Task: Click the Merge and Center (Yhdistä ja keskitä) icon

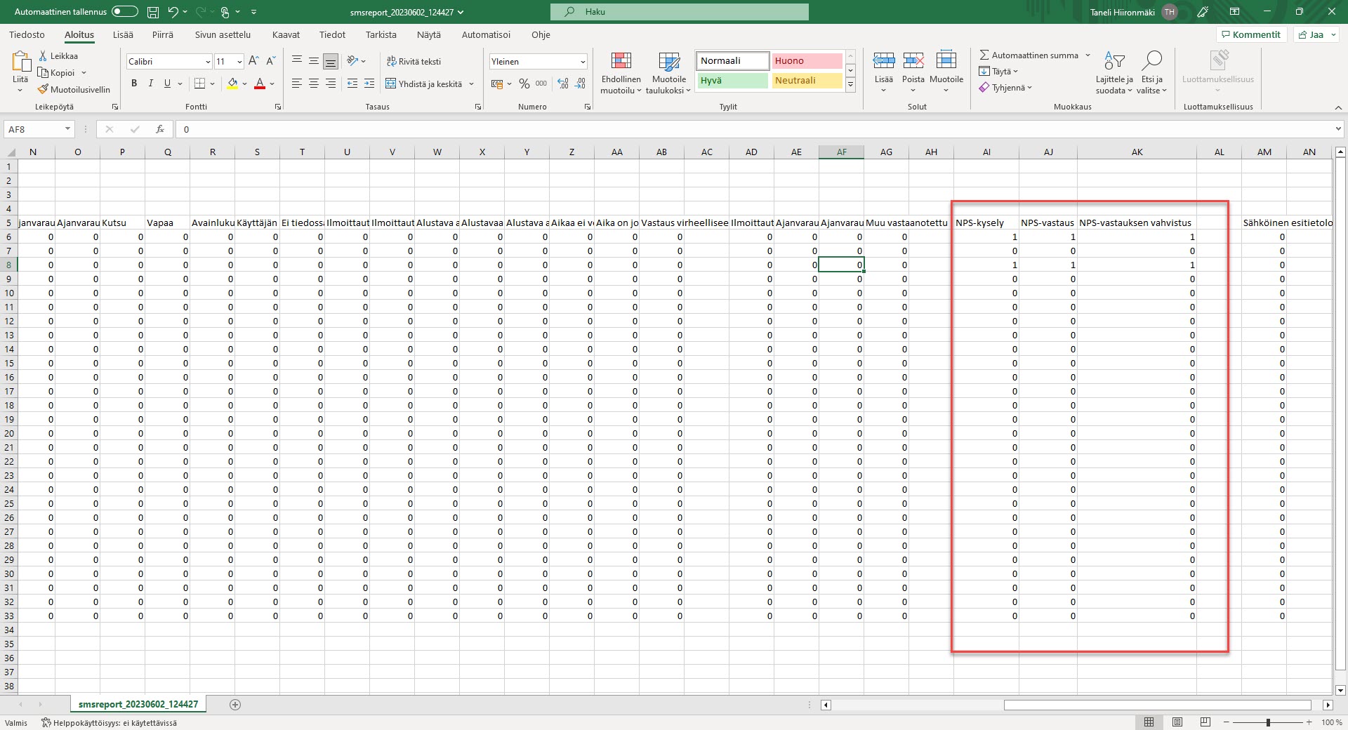Action: [x=391, y=84]
